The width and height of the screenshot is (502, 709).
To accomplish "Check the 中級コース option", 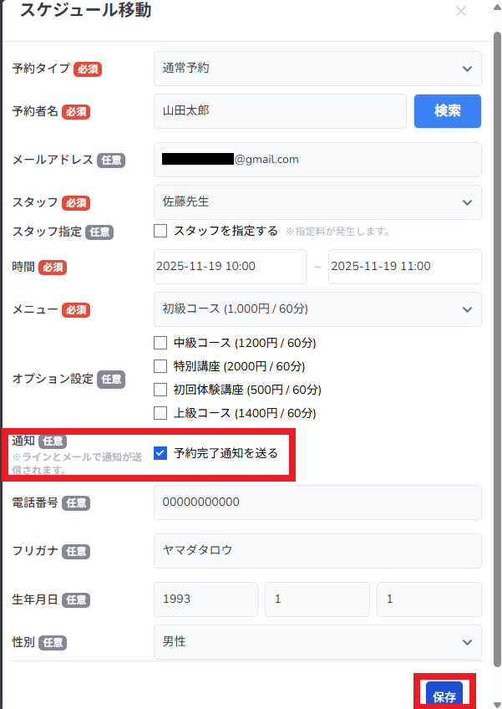I will (161, 343).
